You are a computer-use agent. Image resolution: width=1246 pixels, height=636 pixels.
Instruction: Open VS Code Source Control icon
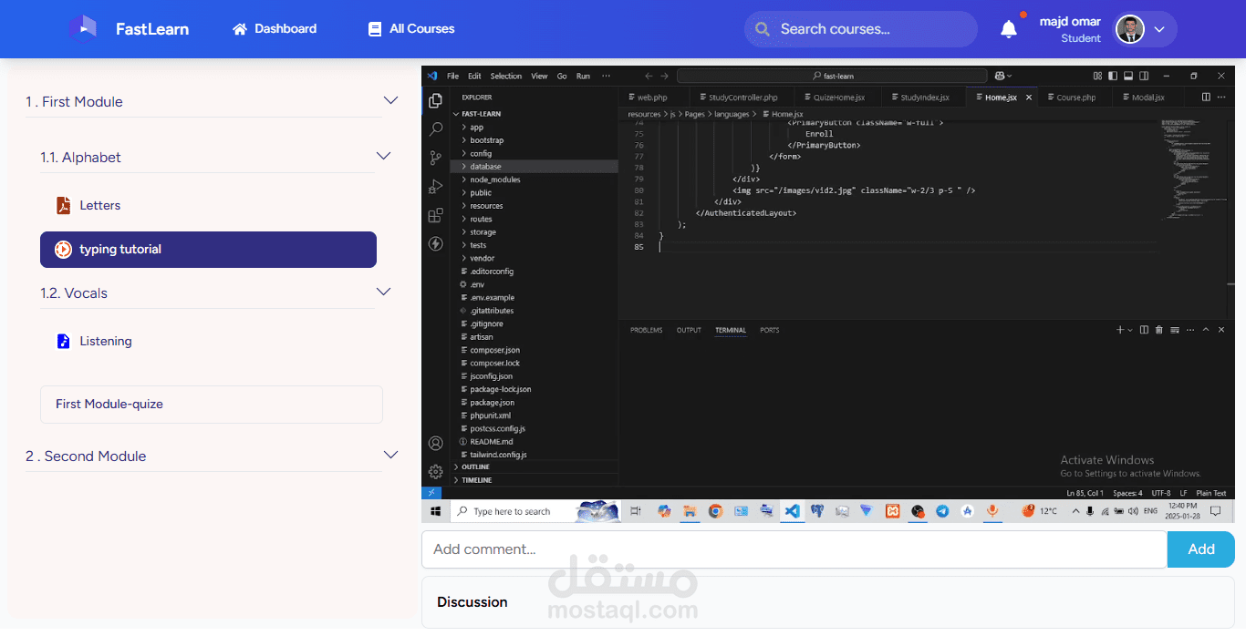(x=435, y=159)
